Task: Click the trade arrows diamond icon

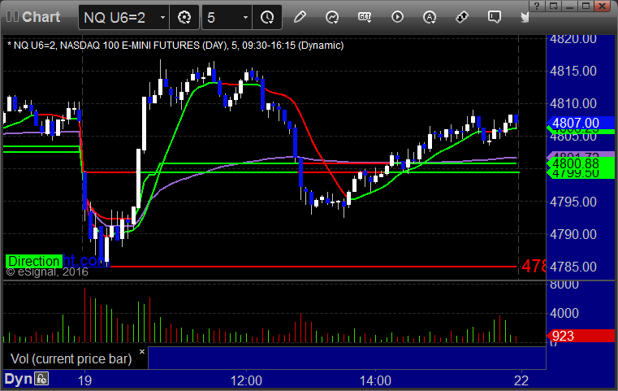Action: point(462,17)
